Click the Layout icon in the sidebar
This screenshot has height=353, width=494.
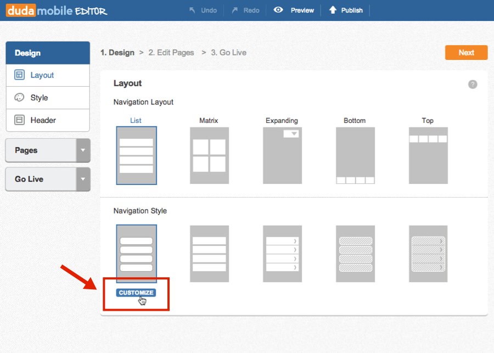[19, 75]
